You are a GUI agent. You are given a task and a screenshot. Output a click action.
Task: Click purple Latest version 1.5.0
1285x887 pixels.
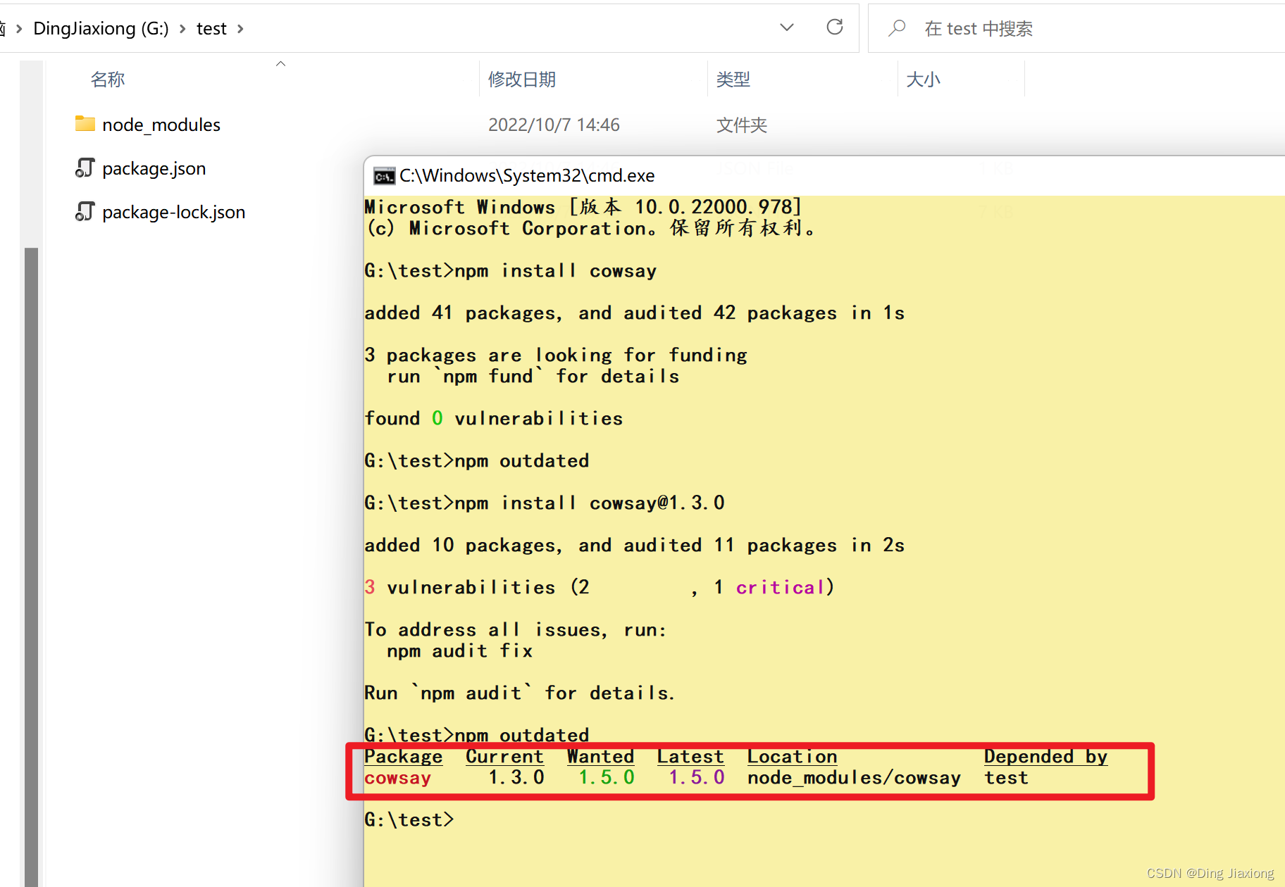pos(697,777)
